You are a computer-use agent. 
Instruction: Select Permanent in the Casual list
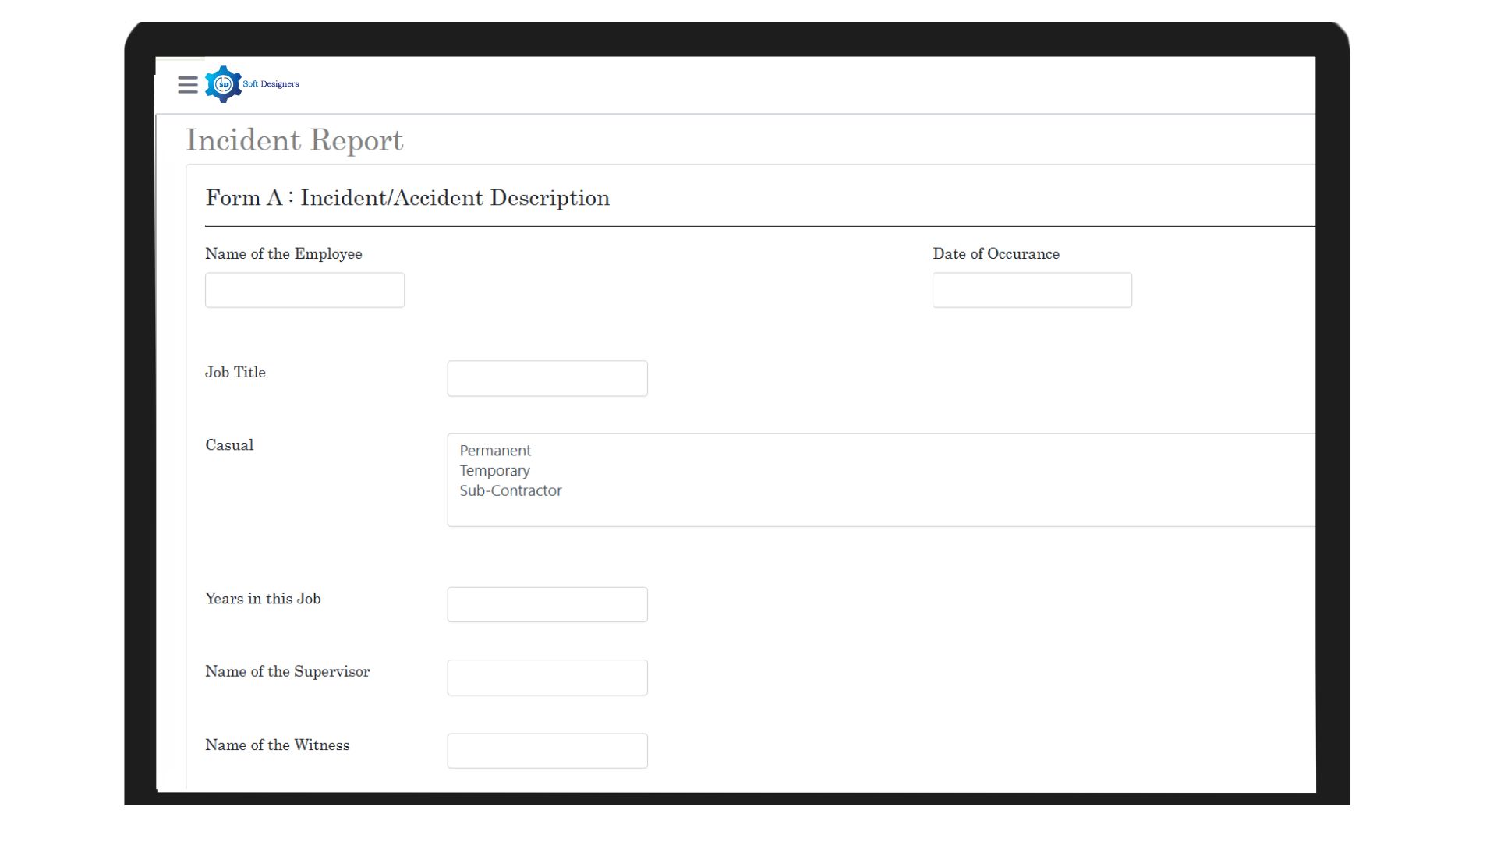pyautogui.click(x=495, y=451)
